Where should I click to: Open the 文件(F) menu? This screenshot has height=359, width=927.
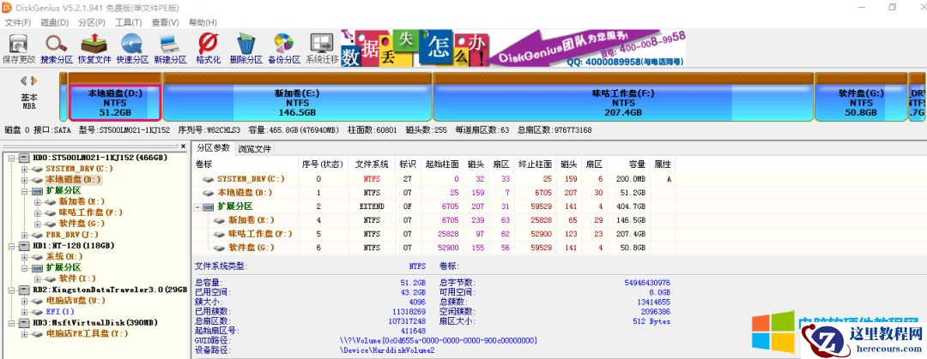pyautogui.click(x=18, y=22)
